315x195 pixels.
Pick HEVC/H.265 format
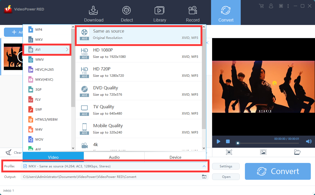(47, 70)
